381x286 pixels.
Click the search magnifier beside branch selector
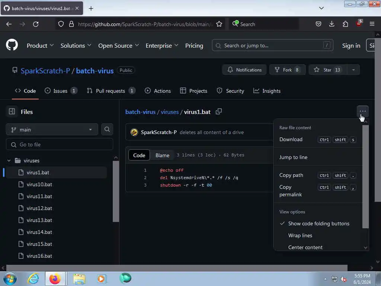(107, 129)
